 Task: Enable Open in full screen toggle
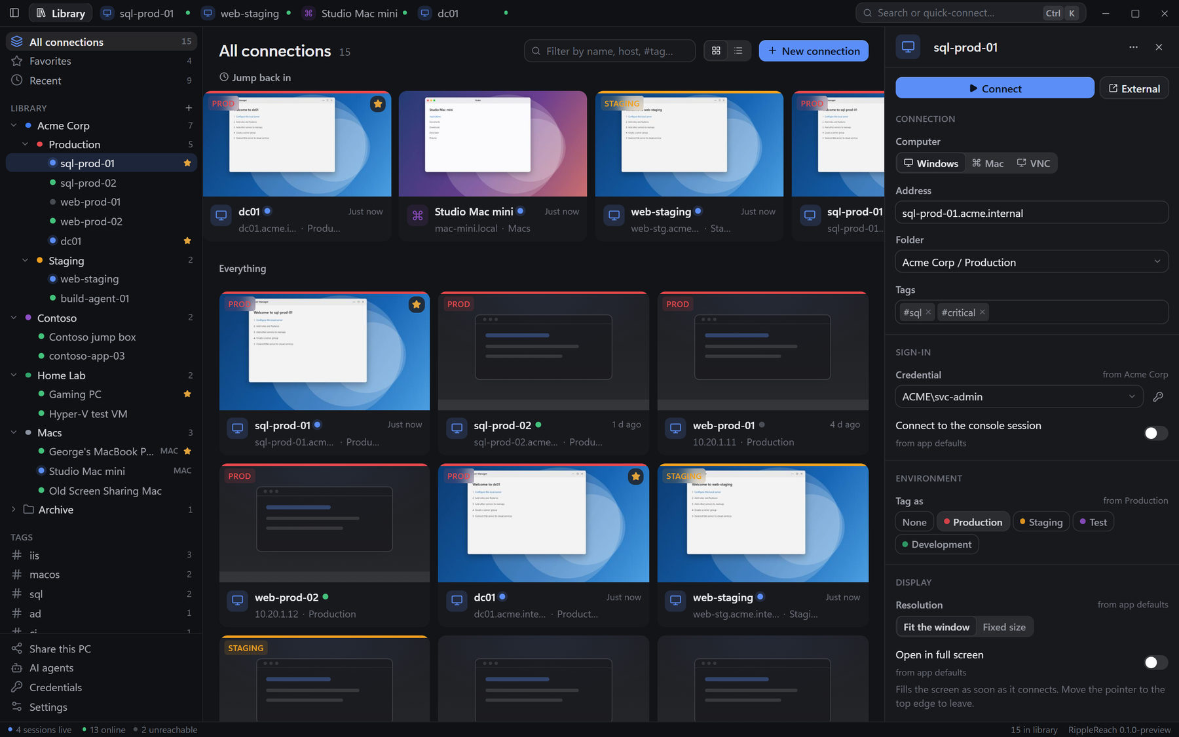click(x=1155, y=662)
